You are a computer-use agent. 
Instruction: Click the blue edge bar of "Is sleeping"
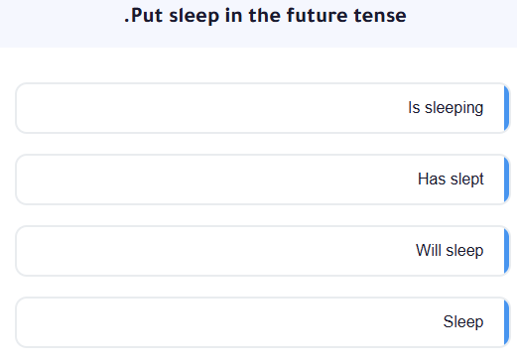(x=506, y=108)
